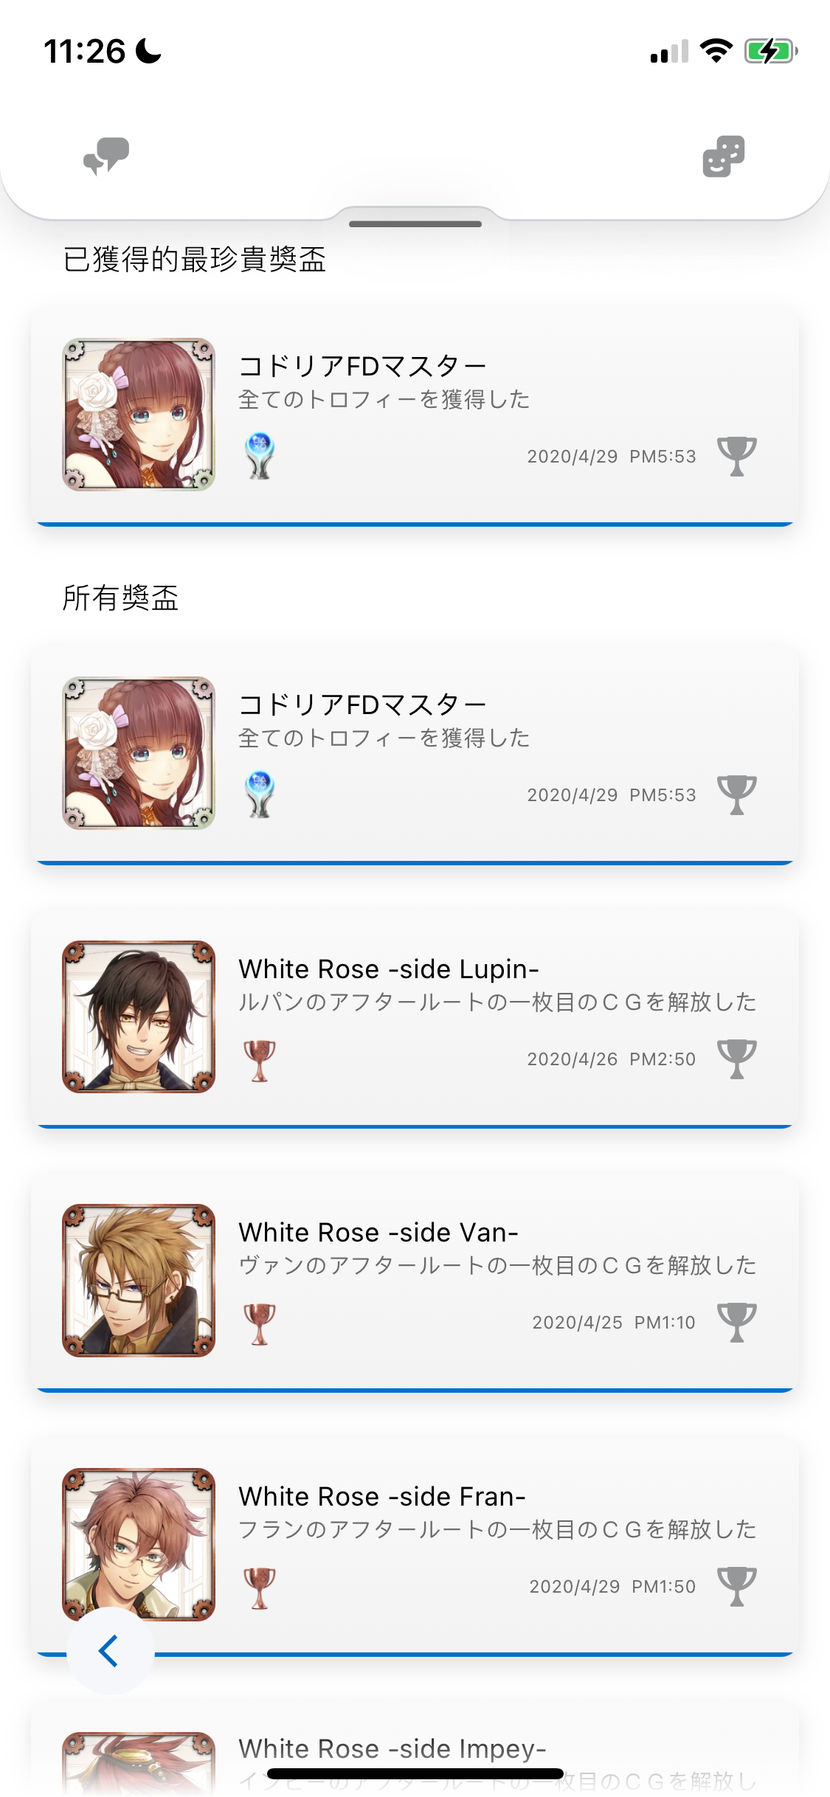
Task: Click bronze trophy icon under White Rose -side Lupin-
Action: [260, 1061]
